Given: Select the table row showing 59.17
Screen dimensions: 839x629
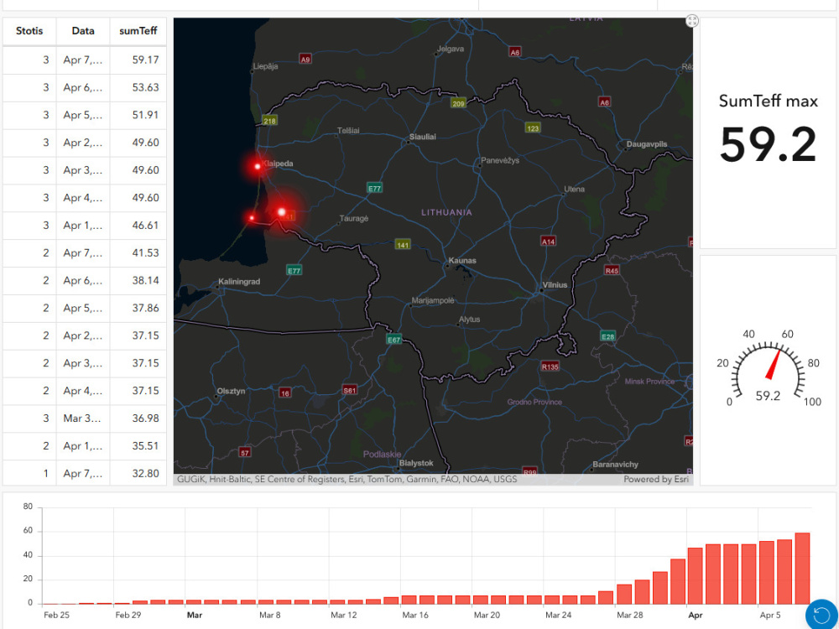Looking at the screenshot, I should pos(84,60).
